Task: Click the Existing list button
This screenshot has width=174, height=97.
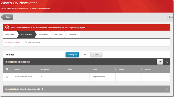Action: [72, 55]
